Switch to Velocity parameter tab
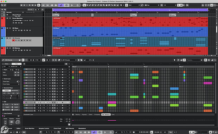Image resolution: width=218 pixels, height=134 pixels. pos(78,115)
